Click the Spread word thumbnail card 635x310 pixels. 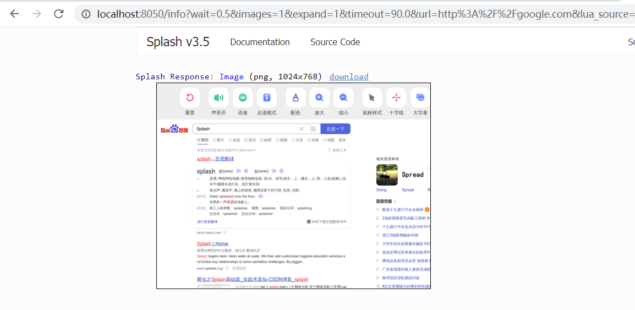point(412,175)
